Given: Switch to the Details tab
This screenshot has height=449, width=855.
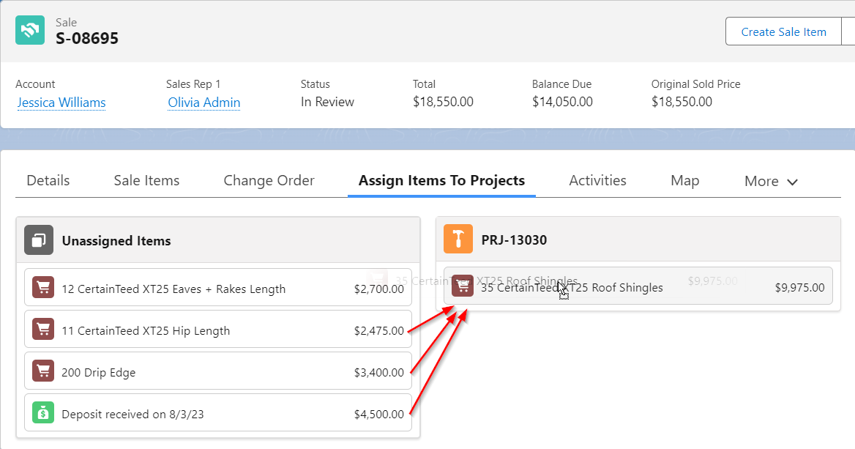Looking at the screenshot, I should coord(48,180).
